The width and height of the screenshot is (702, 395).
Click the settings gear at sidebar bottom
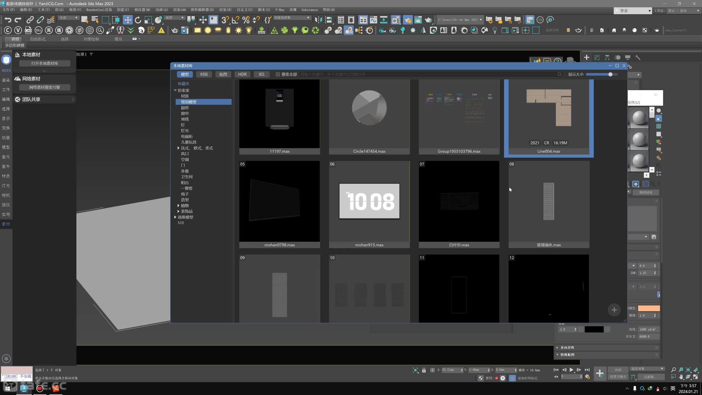[6, 359]
